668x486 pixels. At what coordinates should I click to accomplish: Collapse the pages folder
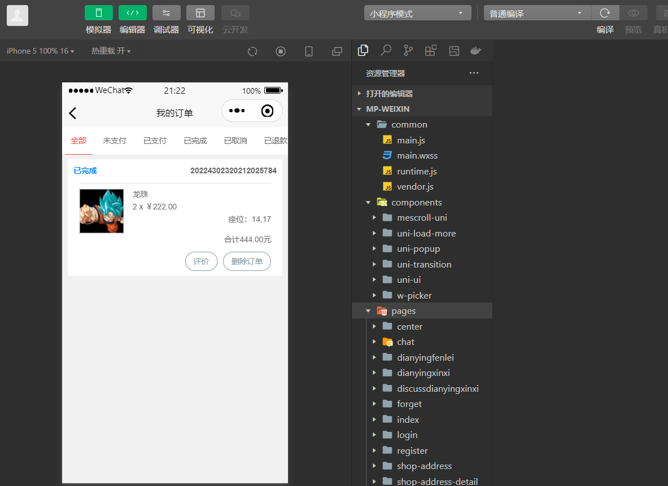pyautogui.click(x=422, y=311)
